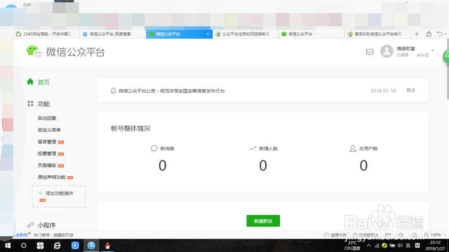Click the user avatar icon
This screenshot has height=252, width=449.
click(387, 52)
